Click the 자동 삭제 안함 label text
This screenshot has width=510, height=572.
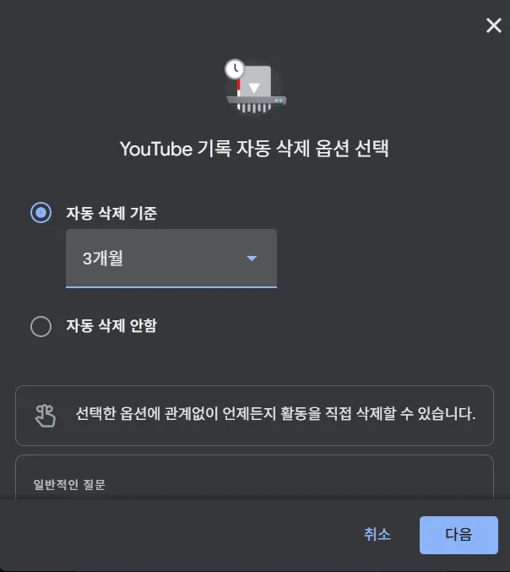click(x=111, y=325)
